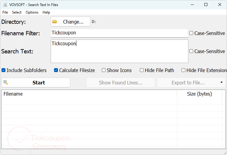This screenshot has width=227, height=155.
Task: Open the Select menu
Action: click(17, 12)
